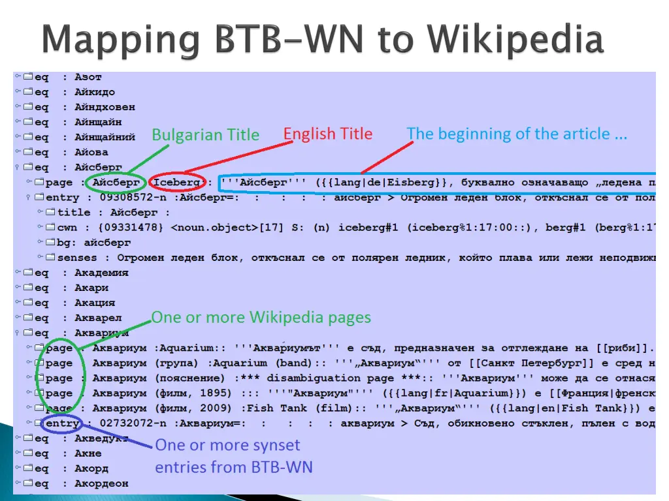Click the Wikipedia page title 'Айсберг' in page row

(116, 183)
